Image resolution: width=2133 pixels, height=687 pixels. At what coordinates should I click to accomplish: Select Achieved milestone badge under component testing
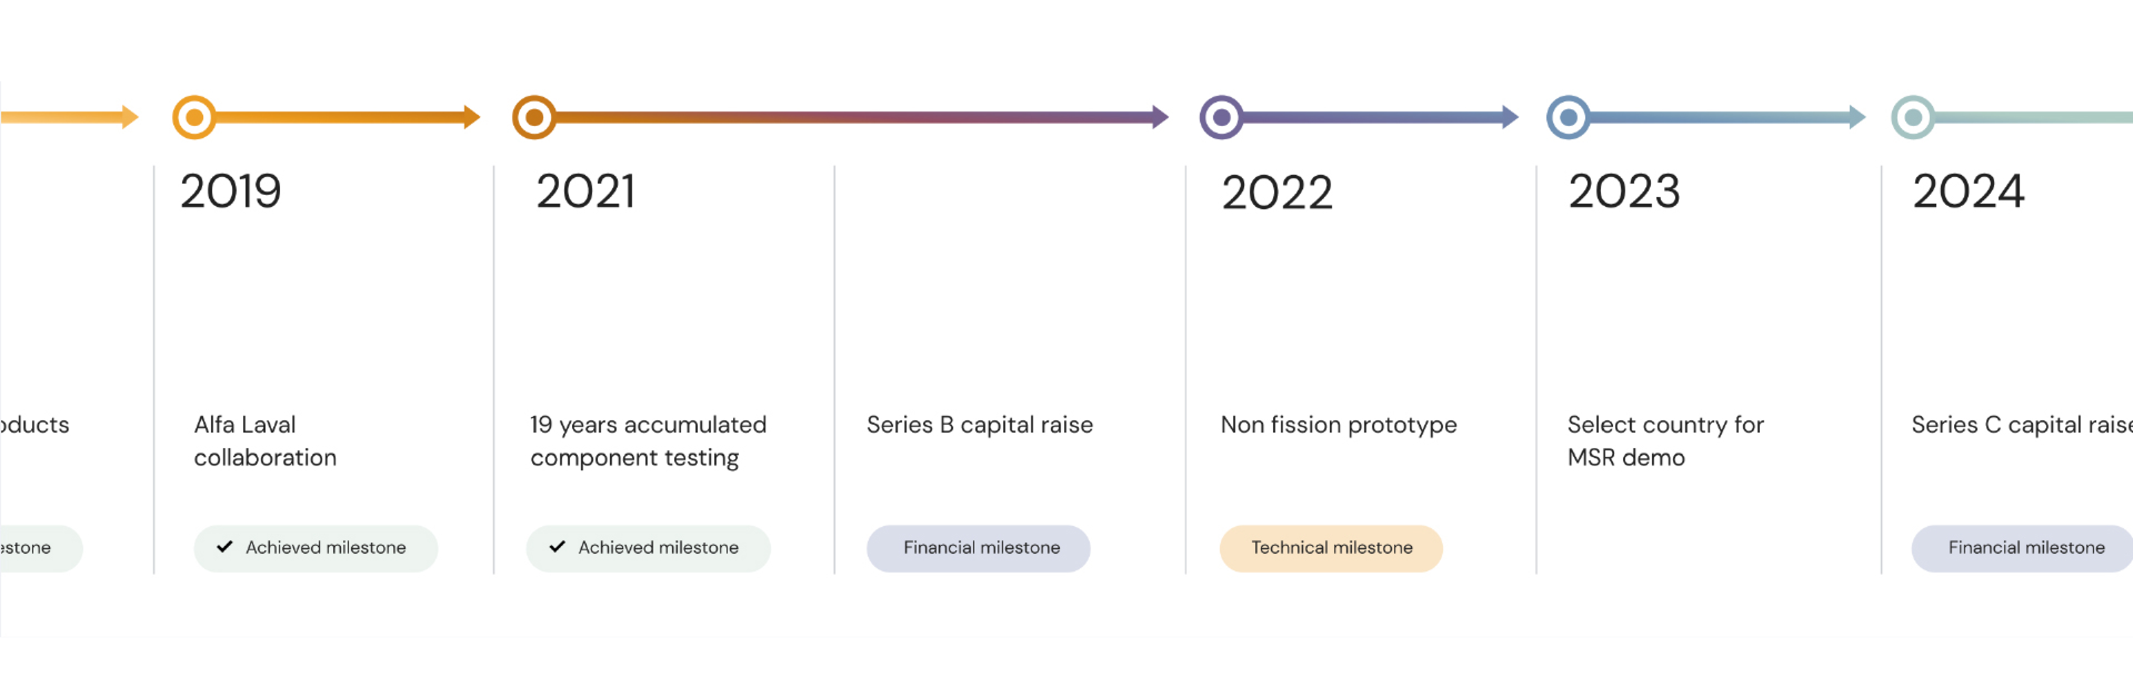point(648,549)
